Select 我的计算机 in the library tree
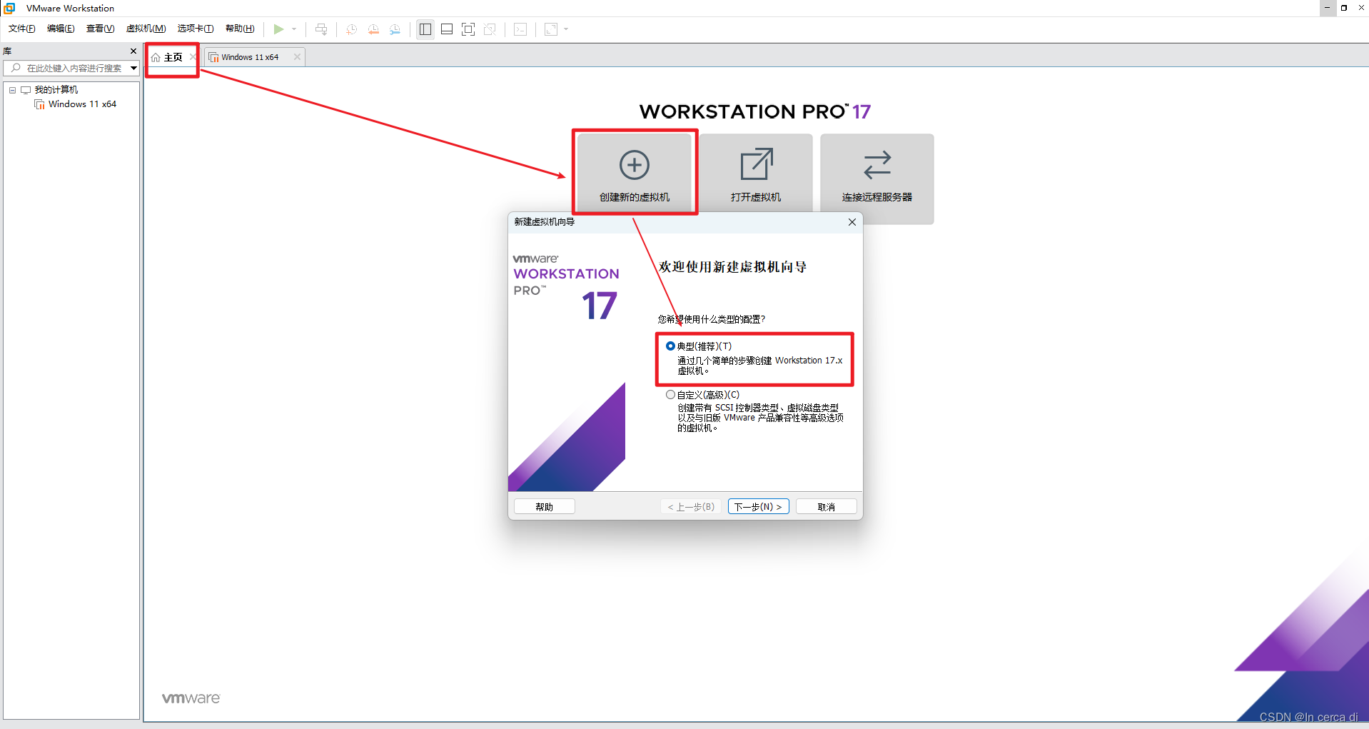This screenshot has width=1369, height=729. (x=56, y=90)
